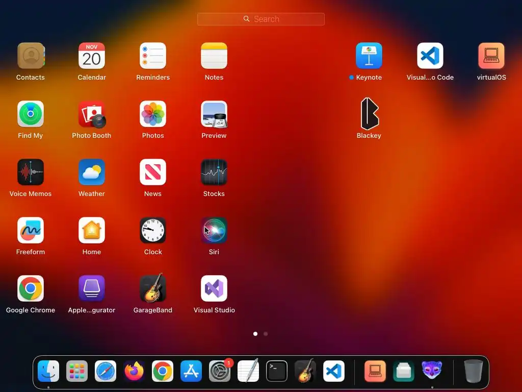Open virtualOS from the Dock
This screenshot has width=522, height=392.
click(x=375, y=371)
